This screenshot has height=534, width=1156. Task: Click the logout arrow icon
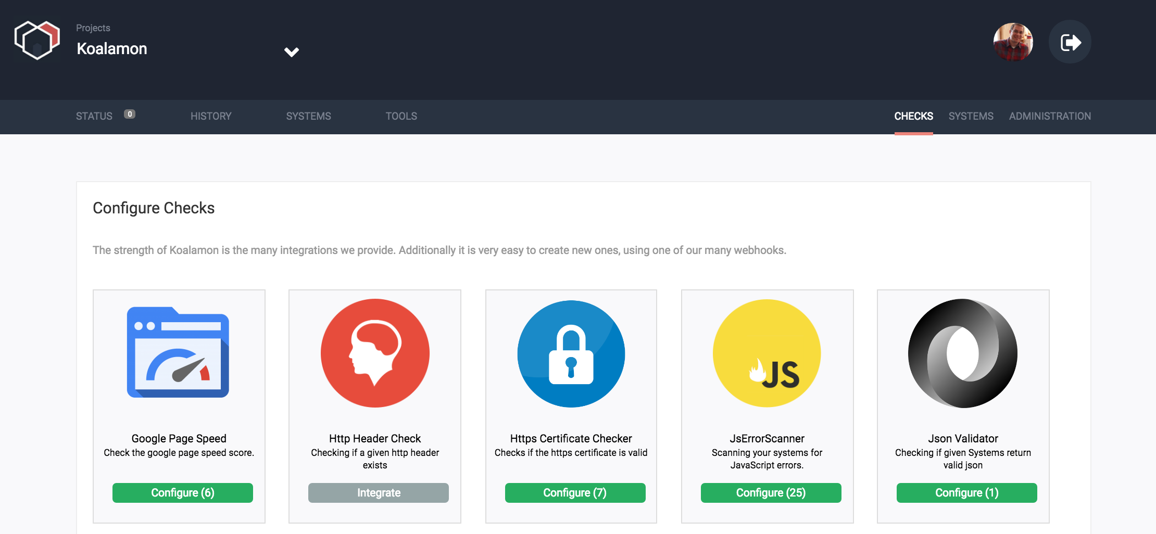click(x=1070, y=42)
